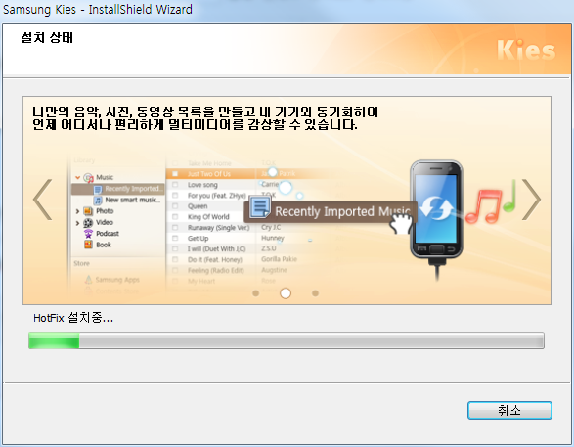Select the middle slide indicator dot
Image resolution: width=574 pixels, height=447 pixels.
pyautogui.click(x=286, y=293)
